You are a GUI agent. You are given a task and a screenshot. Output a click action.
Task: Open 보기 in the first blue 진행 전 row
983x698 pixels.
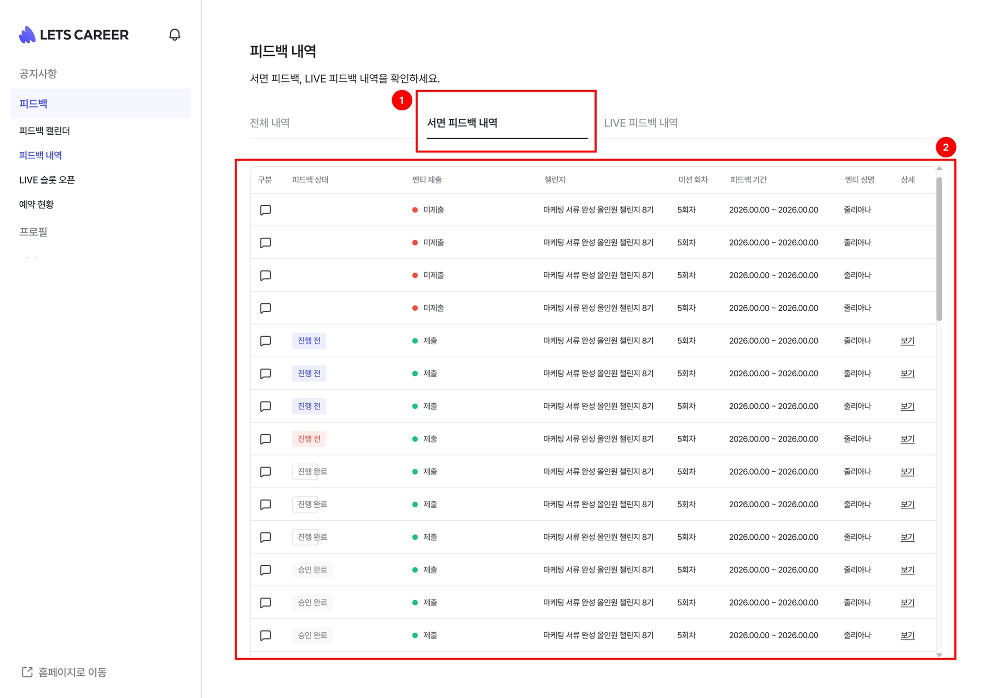tap(907, 341)
